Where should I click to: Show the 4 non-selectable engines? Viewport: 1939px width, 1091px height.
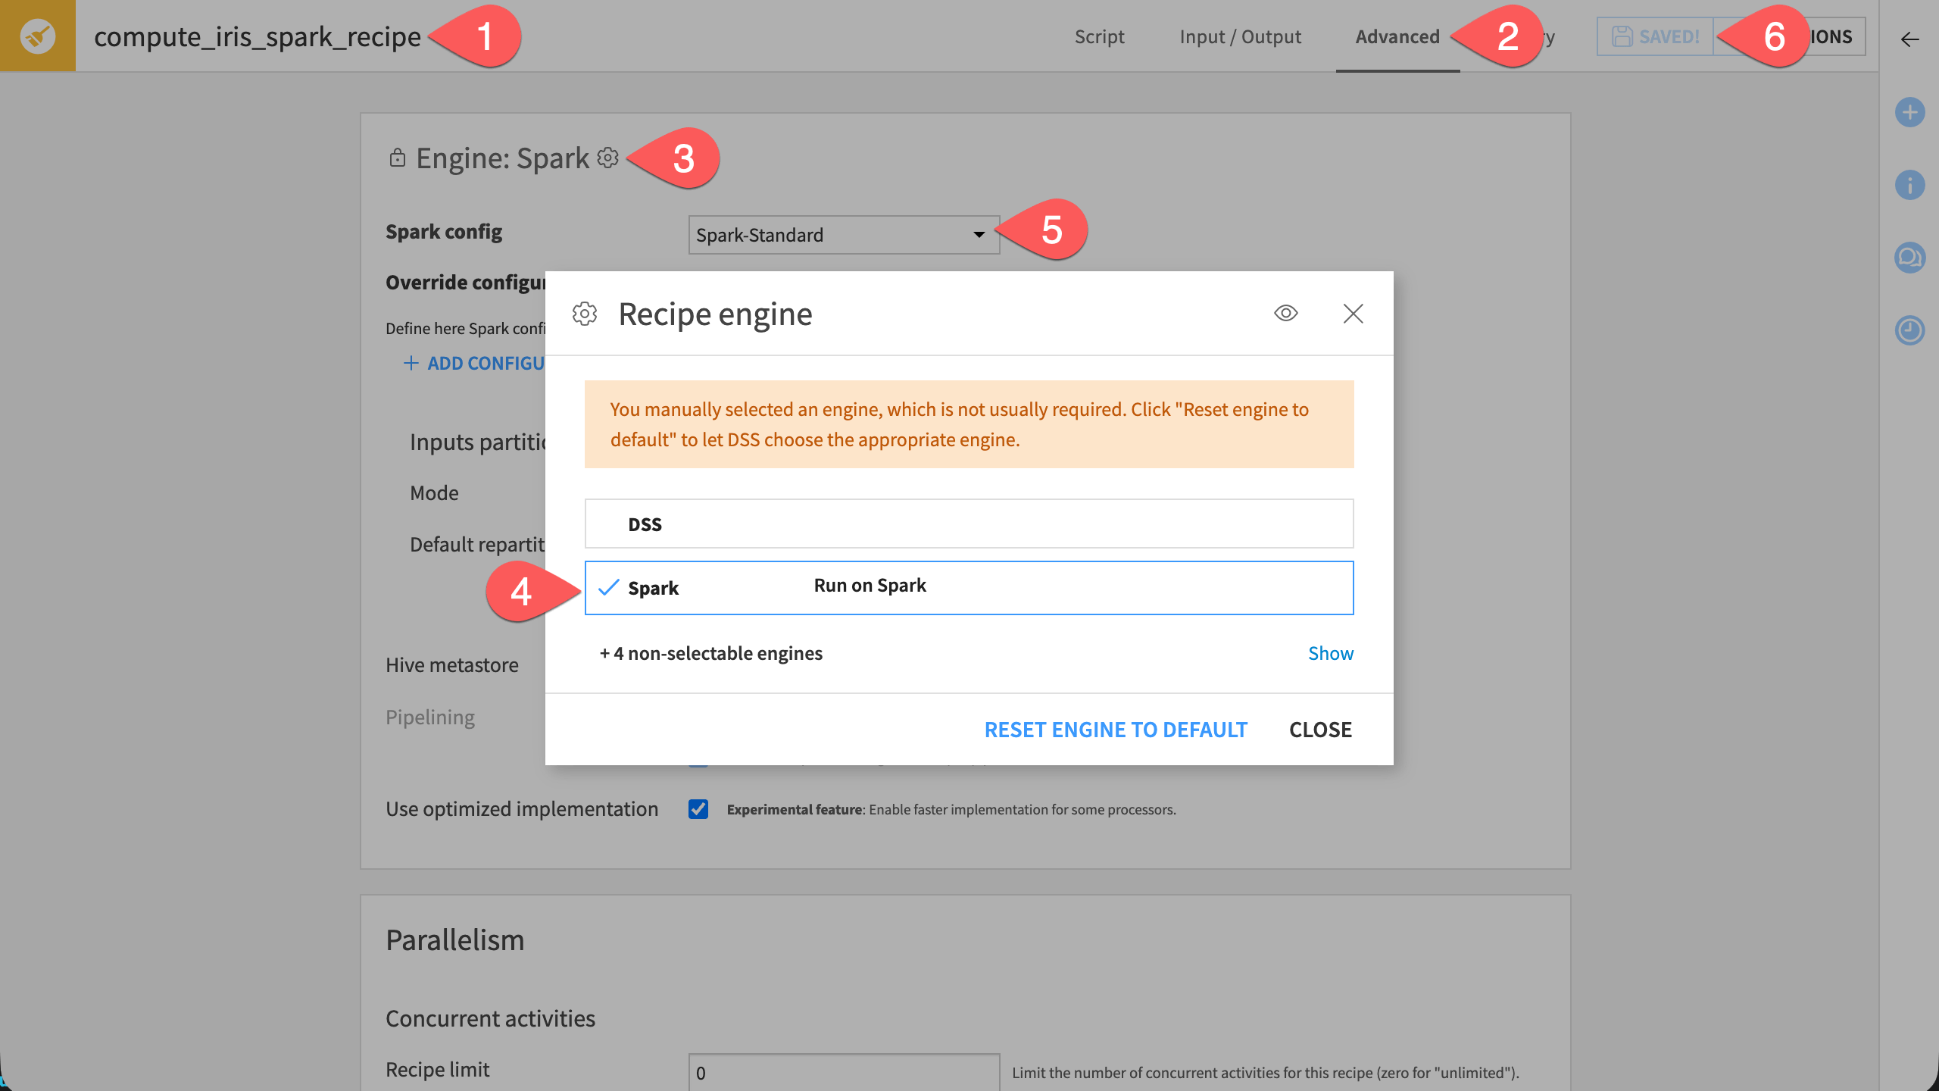click(x=1330, y=653)
